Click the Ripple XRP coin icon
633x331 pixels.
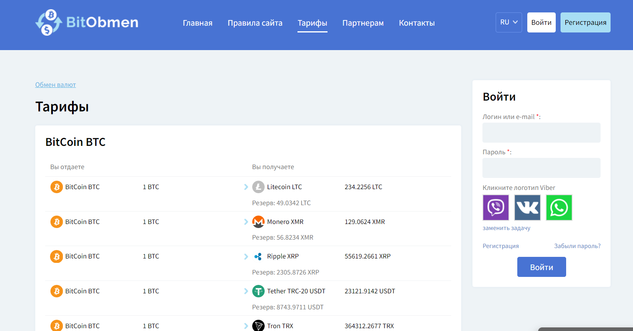click(x=258, y=256)
